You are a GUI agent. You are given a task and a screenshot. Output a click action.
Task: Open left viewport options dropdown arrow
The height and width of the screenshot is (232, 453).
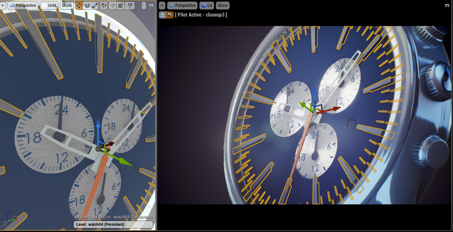[x=3, y=6]
